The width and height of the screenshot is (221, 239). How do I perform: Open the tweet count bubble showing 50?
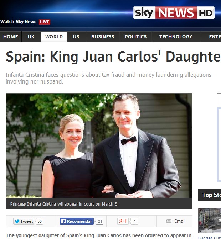pyautogui.click(x=40, y=221)
